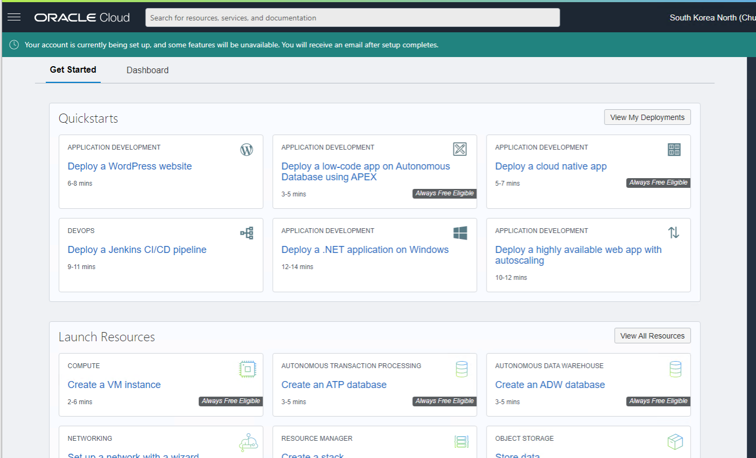Click the NETWORKING category label

tap(90, 439)
